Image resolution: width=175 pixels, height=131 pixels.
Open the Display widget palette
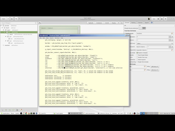coord(114,23)
